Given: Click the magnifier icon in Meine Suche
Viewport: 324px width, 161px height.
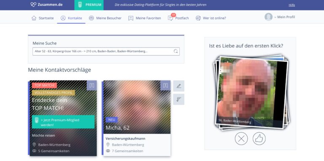Looking at the screenshot, I should pos(175,51).
